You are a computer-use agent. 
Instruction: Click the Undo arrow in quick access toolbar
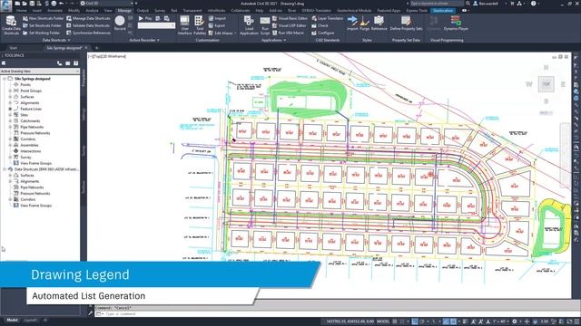click(62, 4)
